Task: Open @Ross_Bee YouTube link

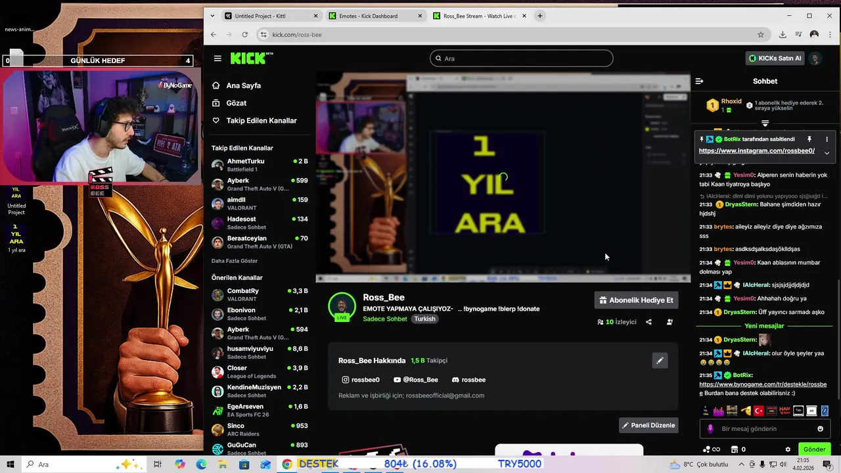Action: tap(416, 380)
